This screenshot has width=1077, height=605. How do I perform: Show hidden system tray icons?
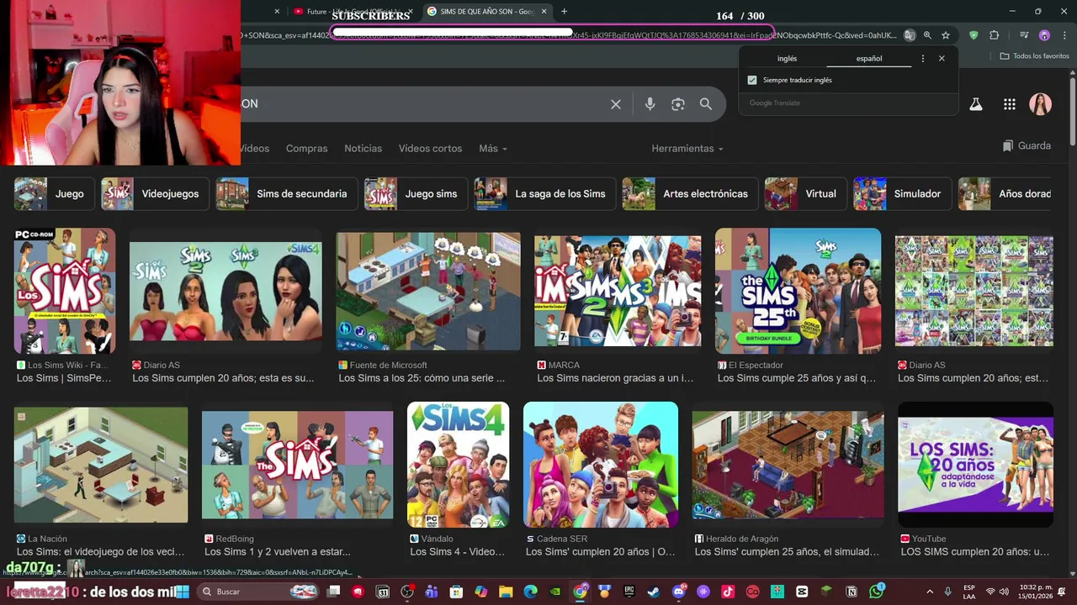(x=931, y=592)
